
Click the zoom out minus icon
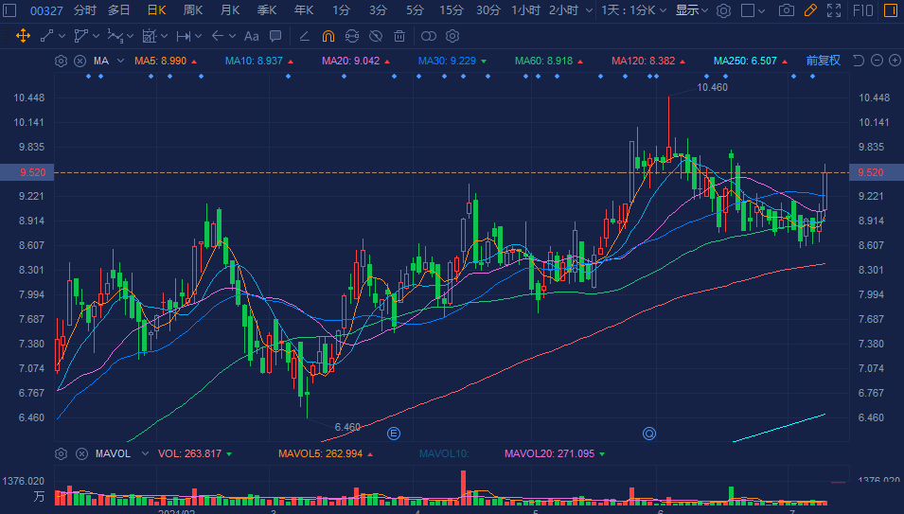877,61
